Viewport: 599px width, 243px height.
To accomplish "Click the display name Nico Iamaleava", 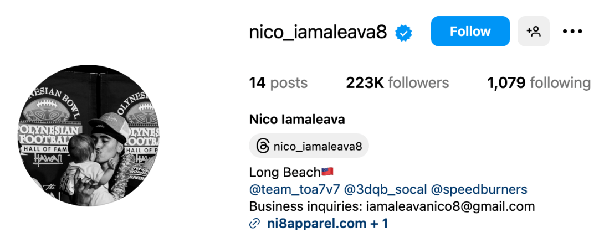I will [297, 120].
